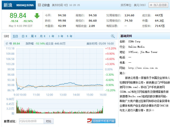Open the 自选股手机客户端 banner
This screenshot has width=170, height=127.
pos(101,121)
